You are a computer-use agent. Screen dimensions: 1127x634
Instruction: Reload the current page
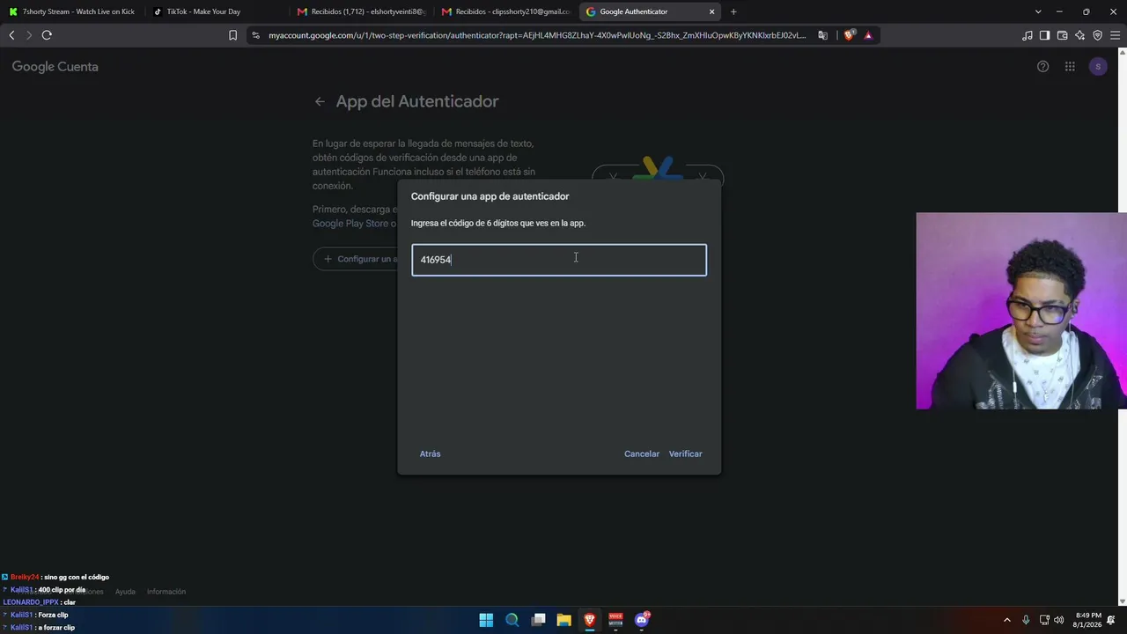tap(47, 35)
